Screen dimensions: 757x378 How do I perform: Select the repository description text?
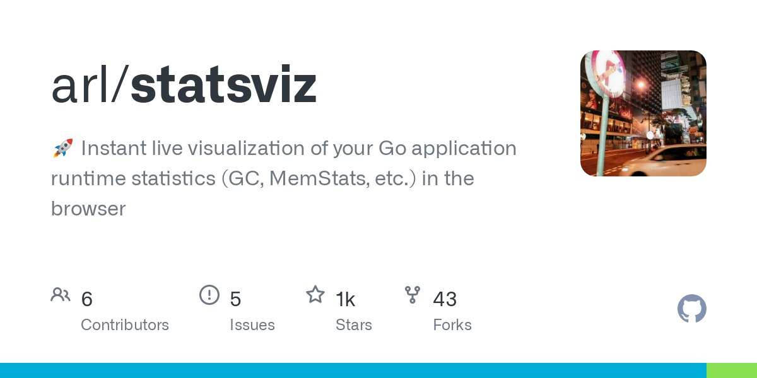[x=284, y=178]
